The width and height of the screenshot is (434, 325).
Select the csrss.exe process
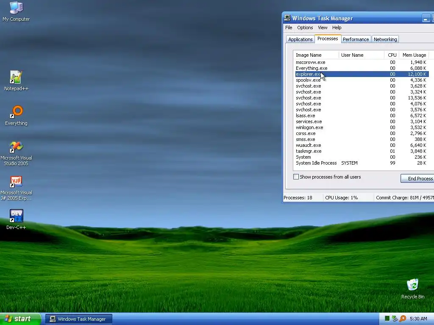(361, 133)
